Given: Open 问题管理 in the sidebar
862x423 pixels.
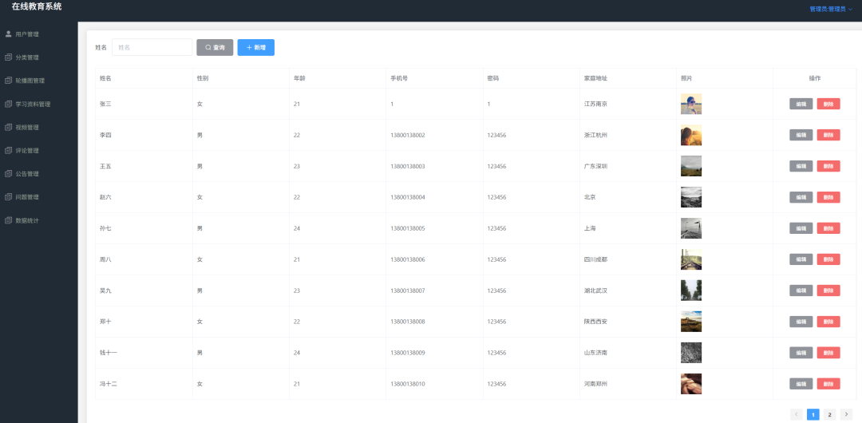Looking at the screenshot, I should (38, 197).
